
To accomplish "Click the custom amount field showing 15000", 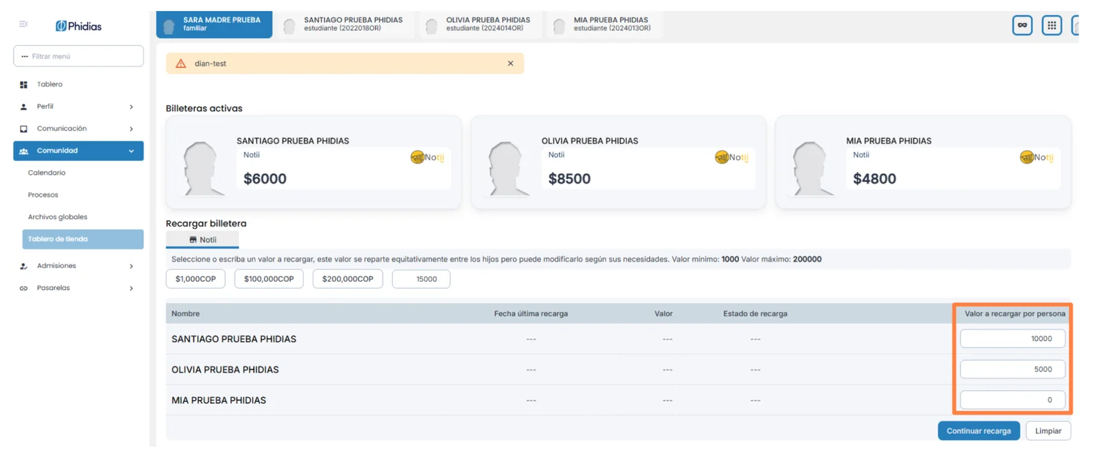I will click(421, 279).
